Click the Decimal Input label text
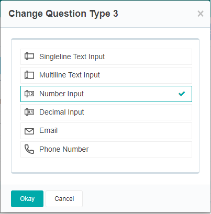Screen dimensions: 211x214 point(62,112)
